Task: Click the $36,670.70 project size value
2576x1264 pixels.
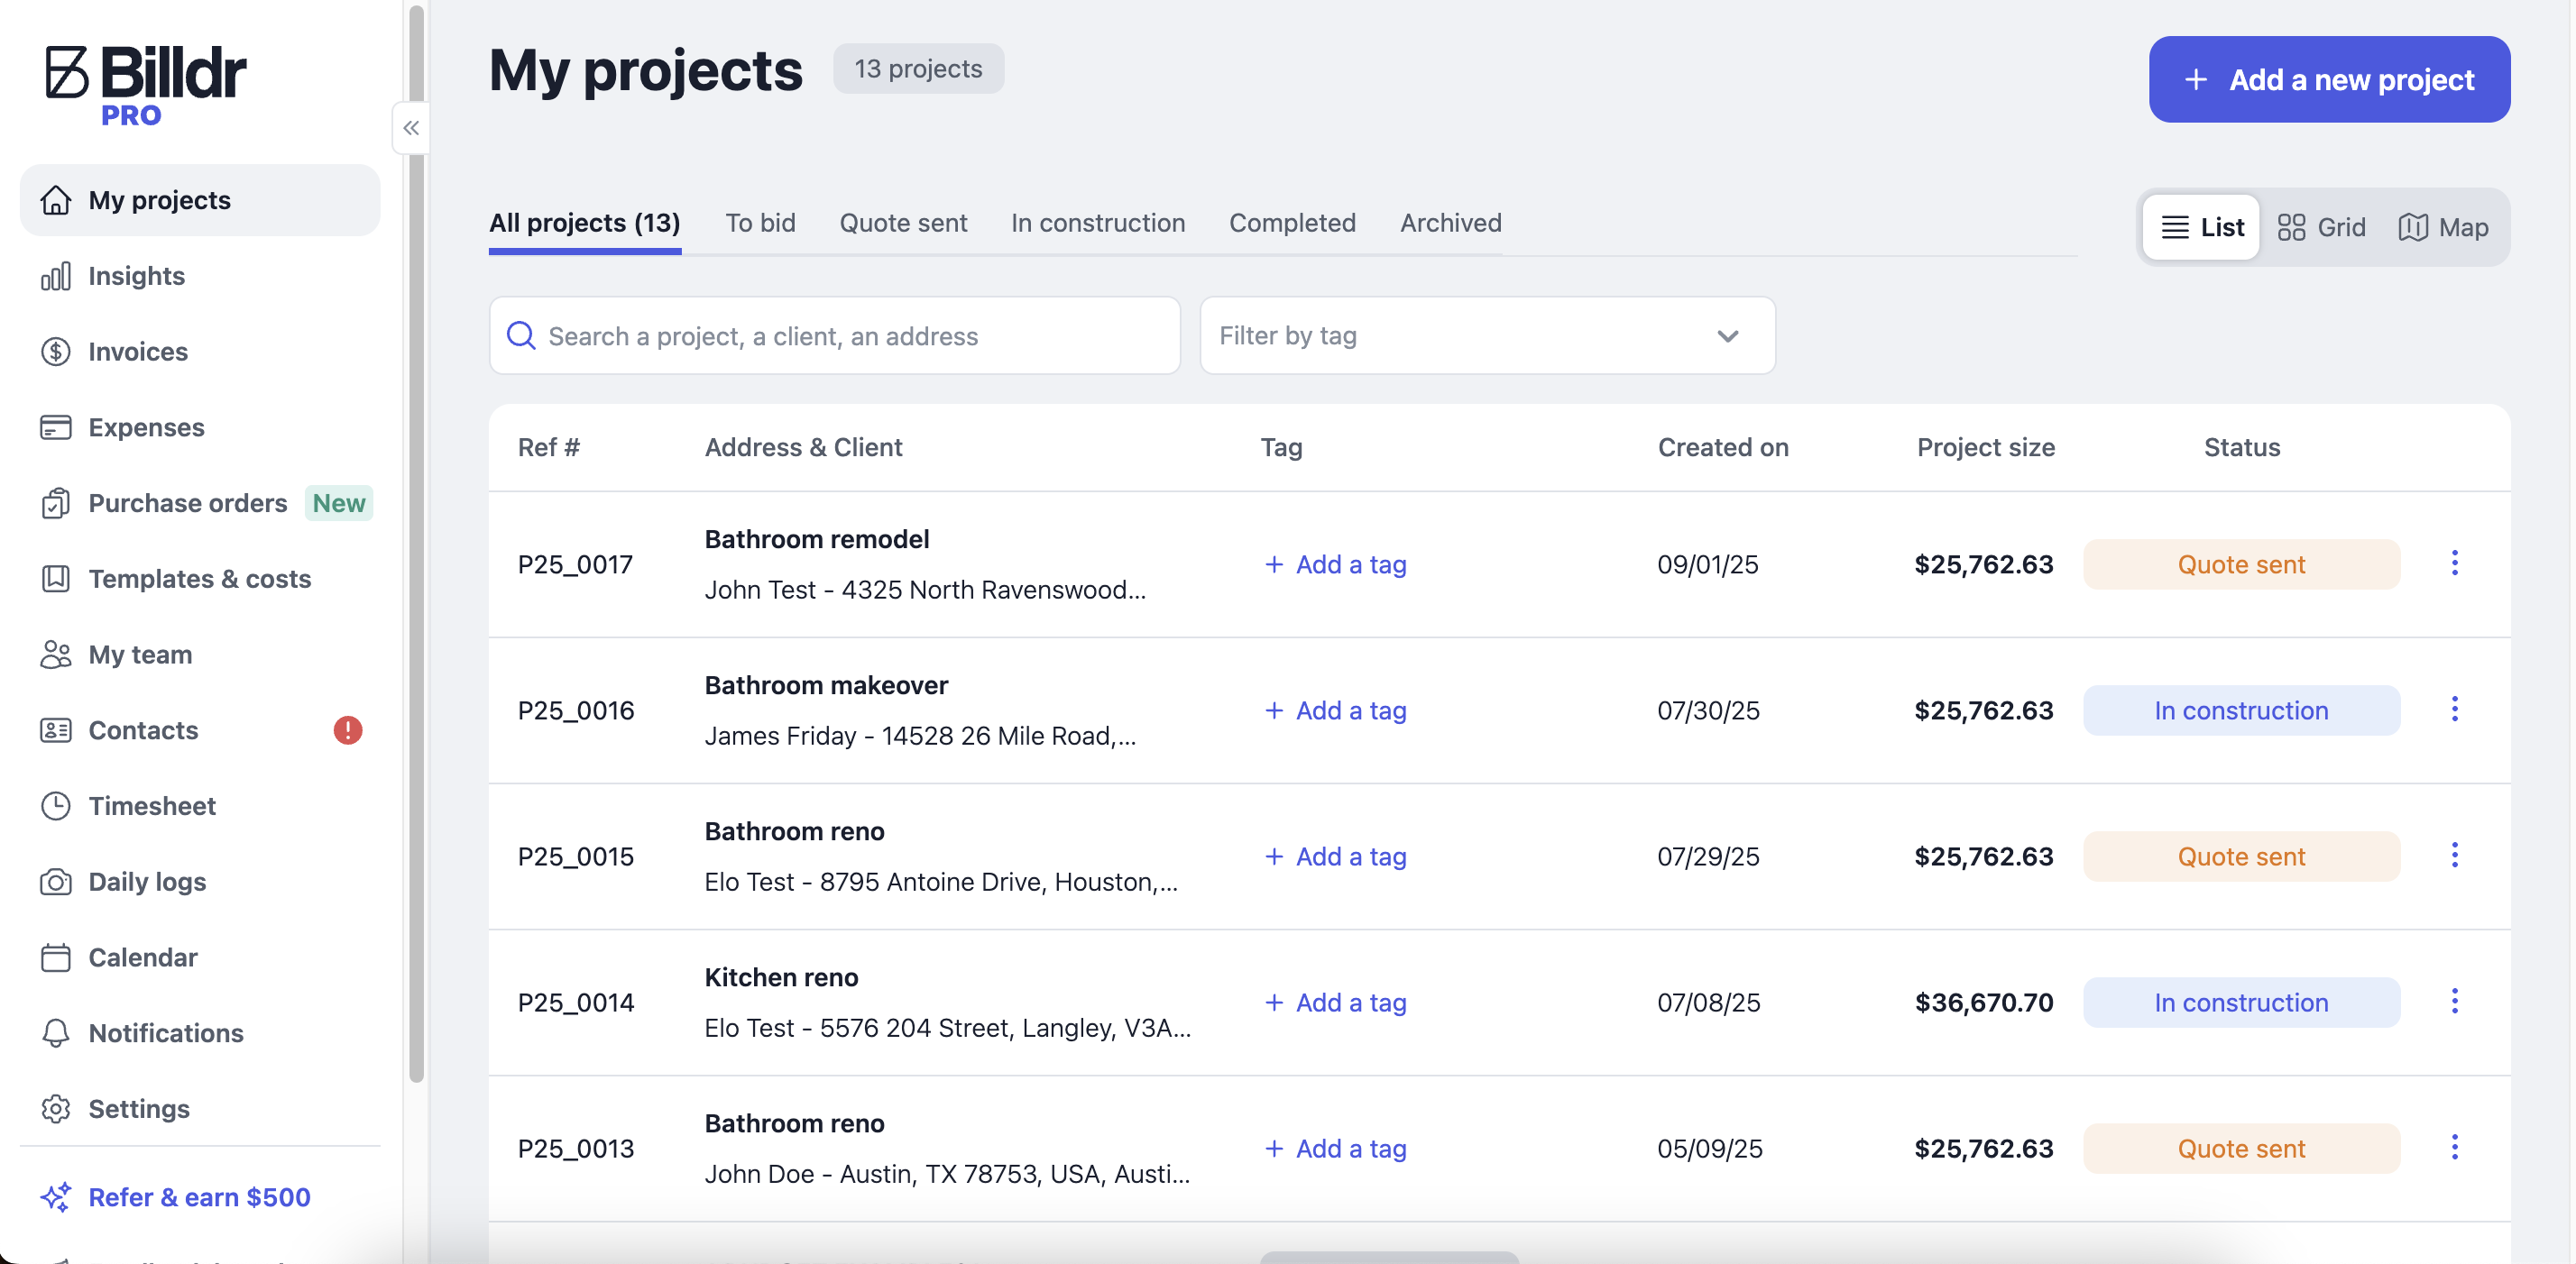Action: coord(1983,1003)
